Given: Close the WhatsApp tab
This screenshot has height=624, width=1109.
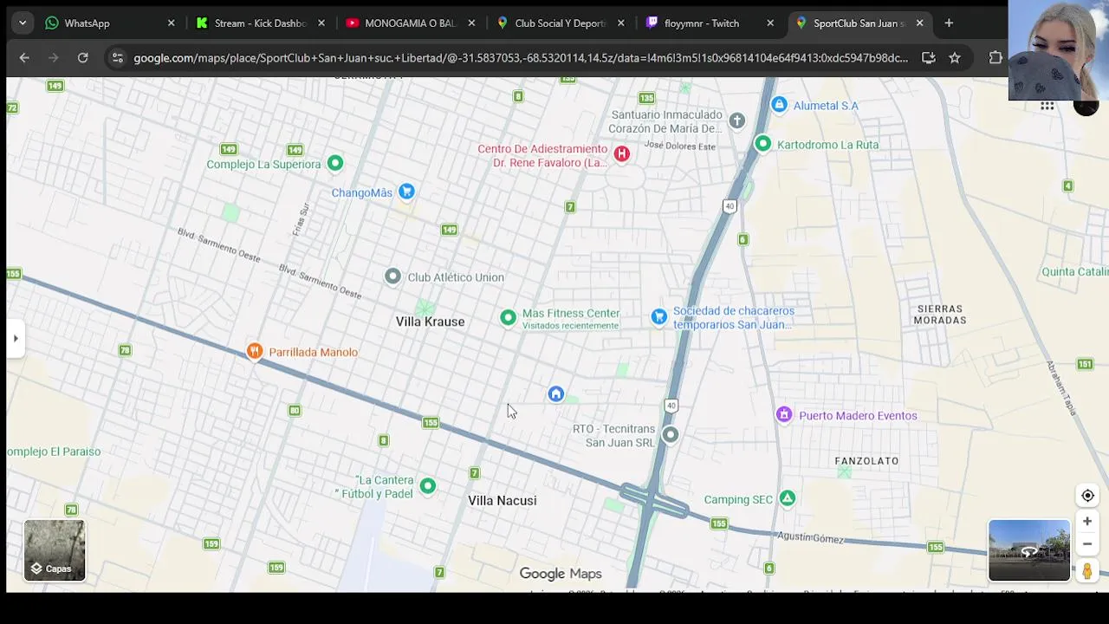Looking at the screenshot, I should (x=171, y=23).
